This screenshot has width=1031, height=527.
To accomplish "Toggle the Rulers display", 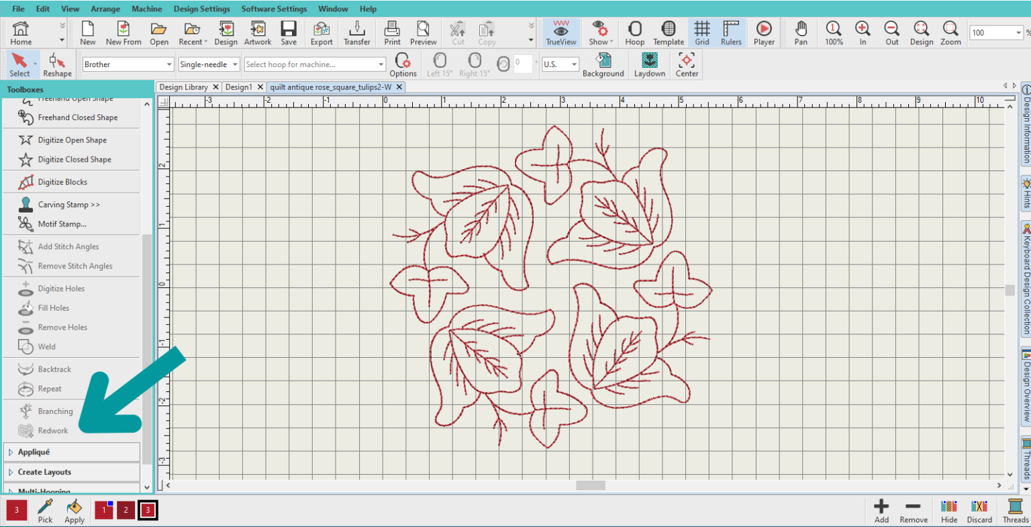I will click(730, 32).
